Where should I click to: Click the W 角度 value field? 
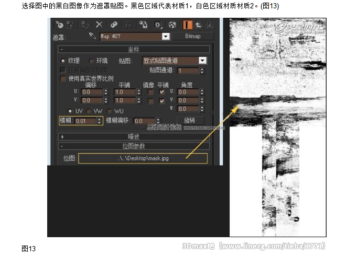(x=188, y=109)
